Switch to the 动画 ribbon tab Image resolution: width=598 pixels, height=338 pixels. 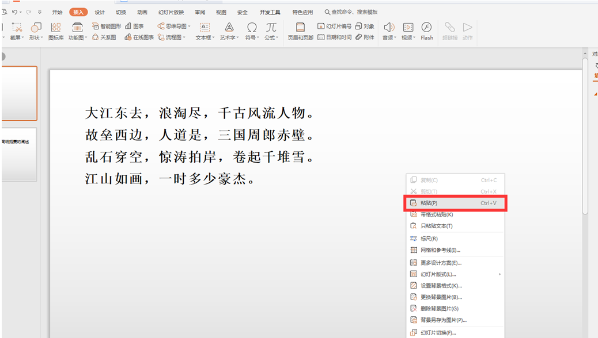pos(142,12)
